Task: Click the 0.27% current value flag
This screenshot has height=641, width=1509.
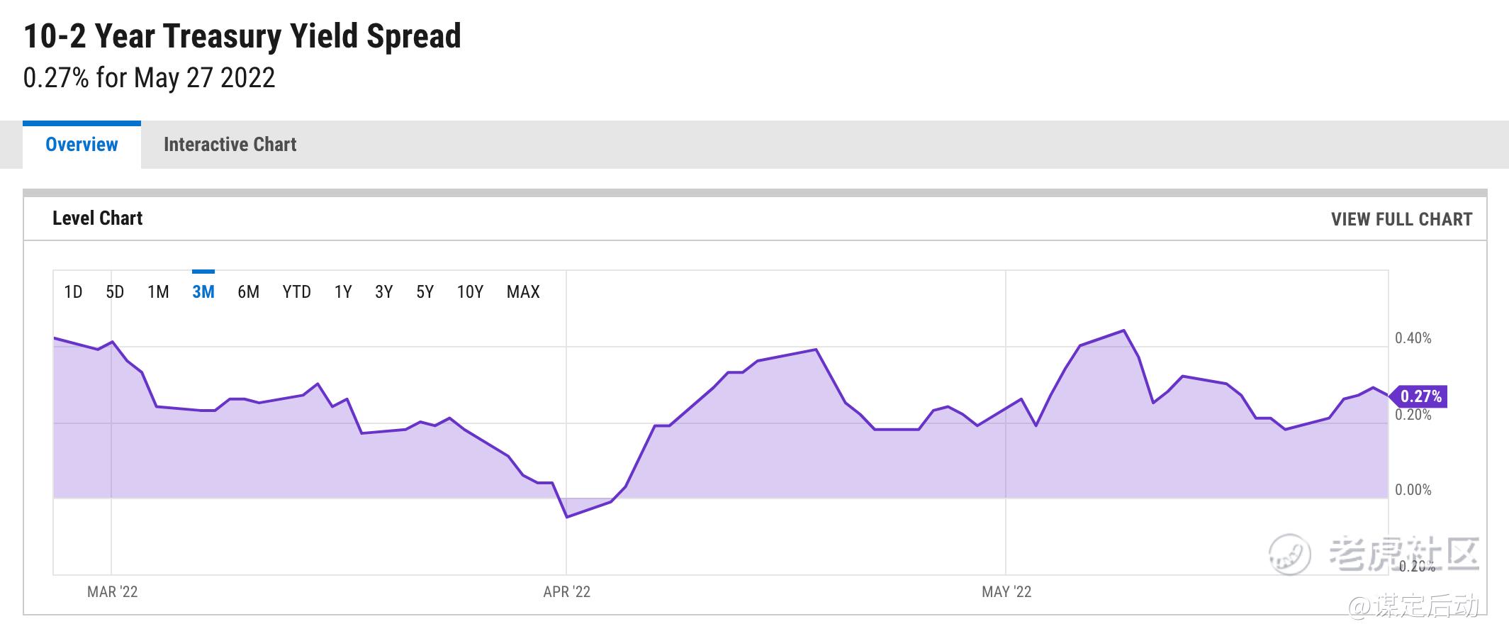Action: click(x=1420, y=396)
